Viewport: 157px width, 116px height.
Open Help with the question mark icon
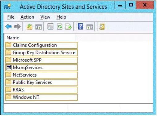80,26
